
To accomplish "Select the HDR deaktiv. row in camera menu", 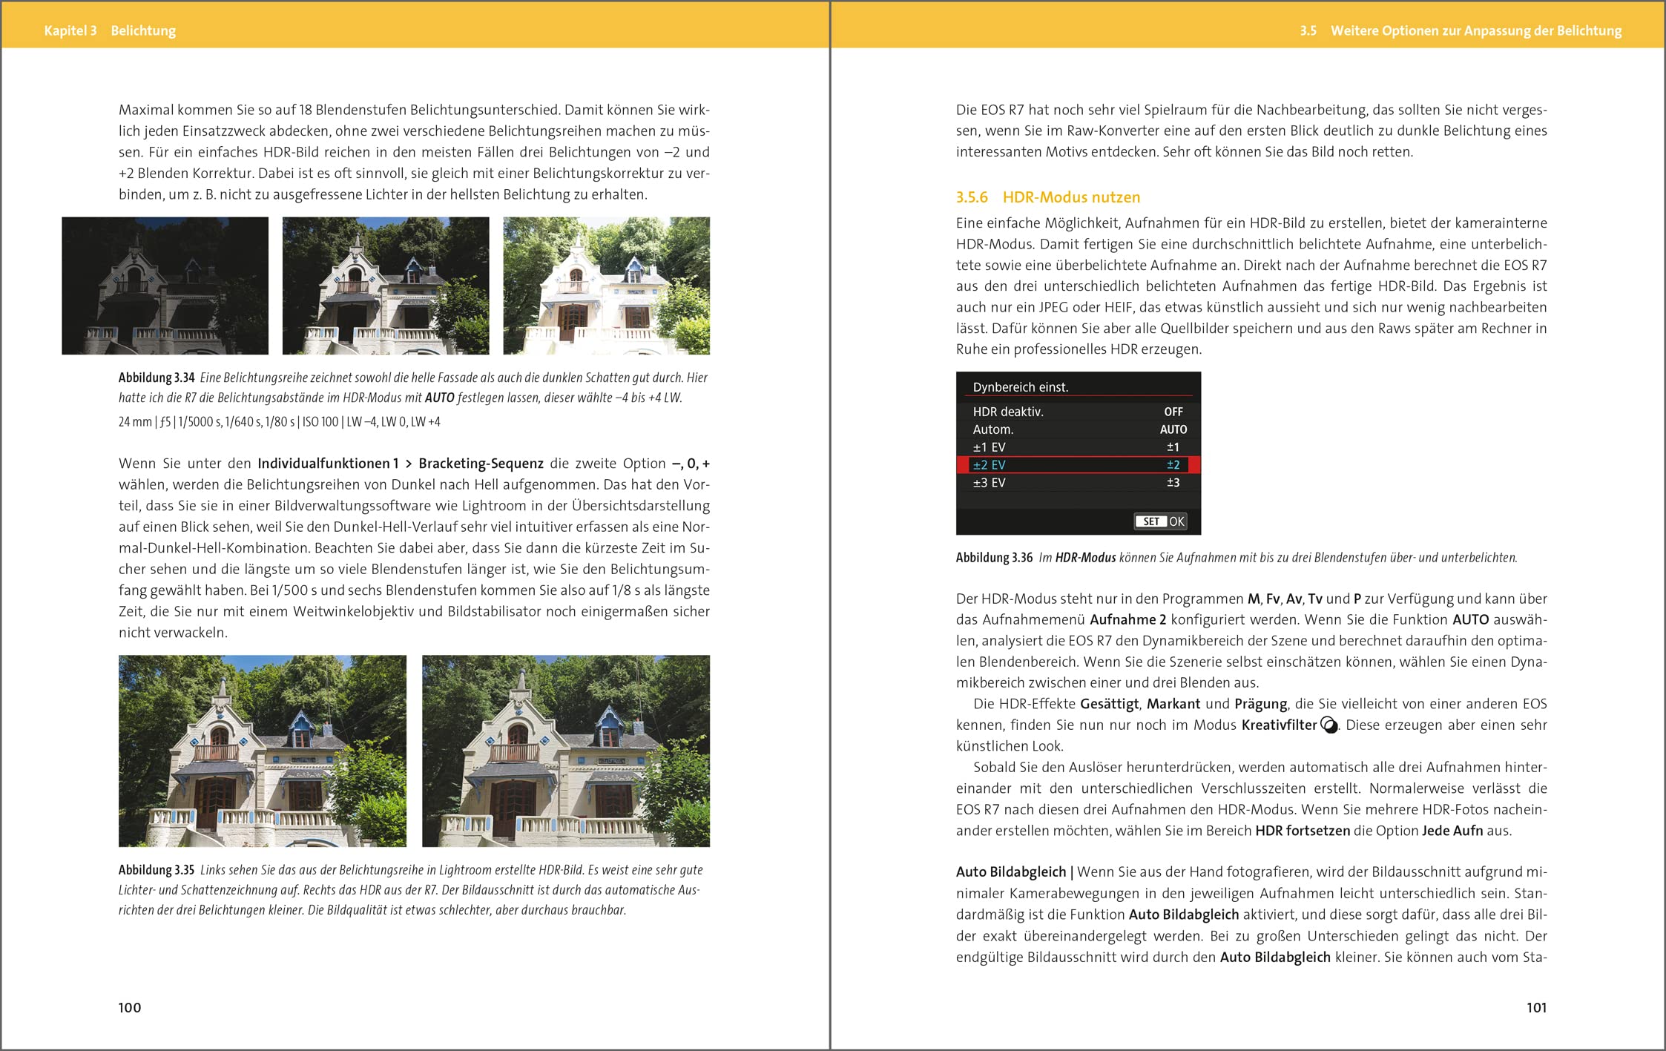I will pos(1079,412).
